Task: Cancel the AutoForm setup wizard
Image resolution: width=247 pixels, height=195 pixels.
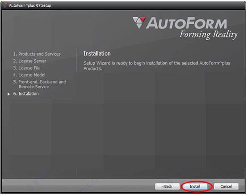Action: tap(226, 187)
